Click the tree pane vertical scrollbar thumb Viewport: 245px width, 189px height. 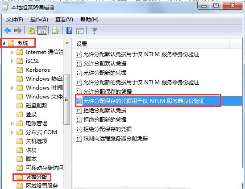(x=67, y=99)
